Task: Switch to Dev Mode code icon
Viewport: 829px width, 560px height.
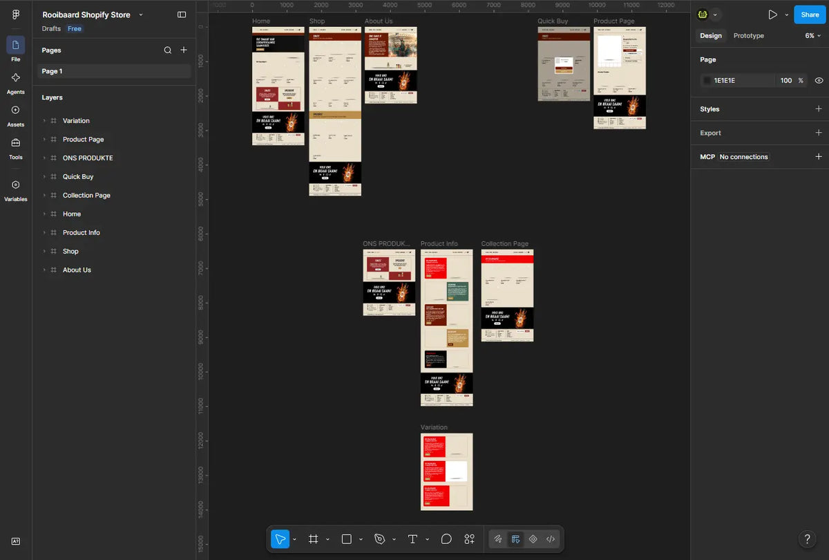Action: tap(551, 539)
